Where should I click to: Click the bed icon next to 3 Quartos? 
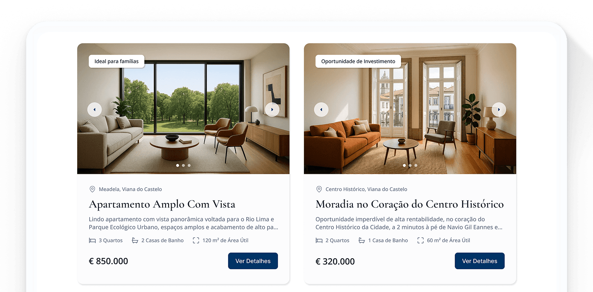92,241
